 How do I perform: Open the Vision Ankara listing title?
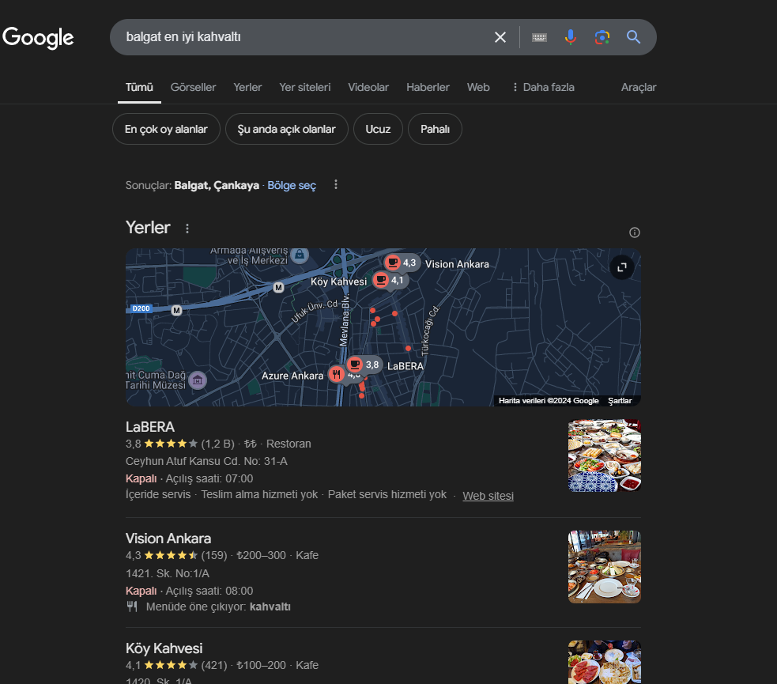168,539
